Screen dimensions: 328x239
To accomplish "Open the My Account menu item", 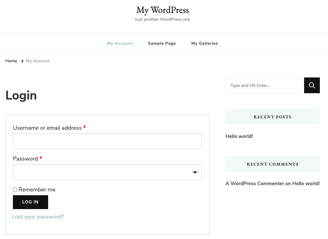I will click(x=120, y=43).
